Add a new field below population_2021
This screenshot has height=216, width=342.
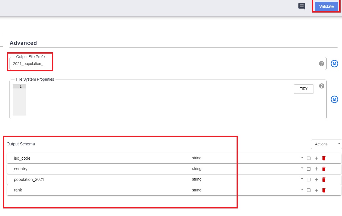(x=316, y=179)
